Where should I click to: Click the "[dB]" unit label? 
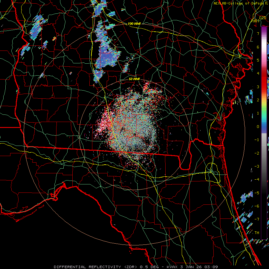pos(255,21)
